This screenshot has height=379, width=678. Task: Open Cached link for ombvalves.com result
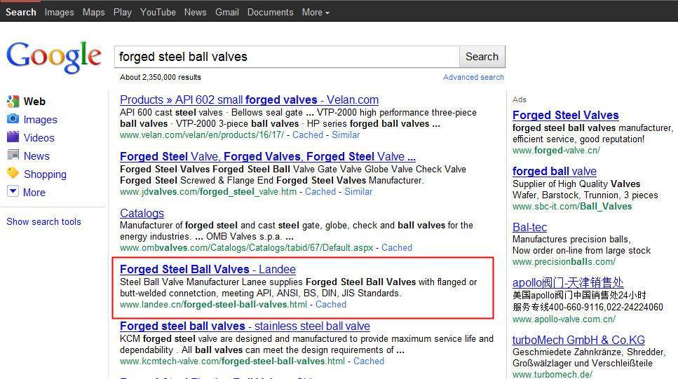[397, 247]
